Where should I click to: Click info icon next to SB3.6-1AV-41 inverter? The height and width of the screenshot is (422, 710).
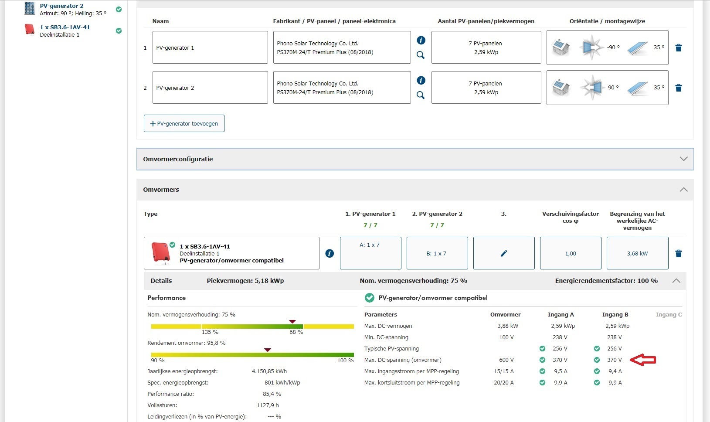[x=330, y=253]
